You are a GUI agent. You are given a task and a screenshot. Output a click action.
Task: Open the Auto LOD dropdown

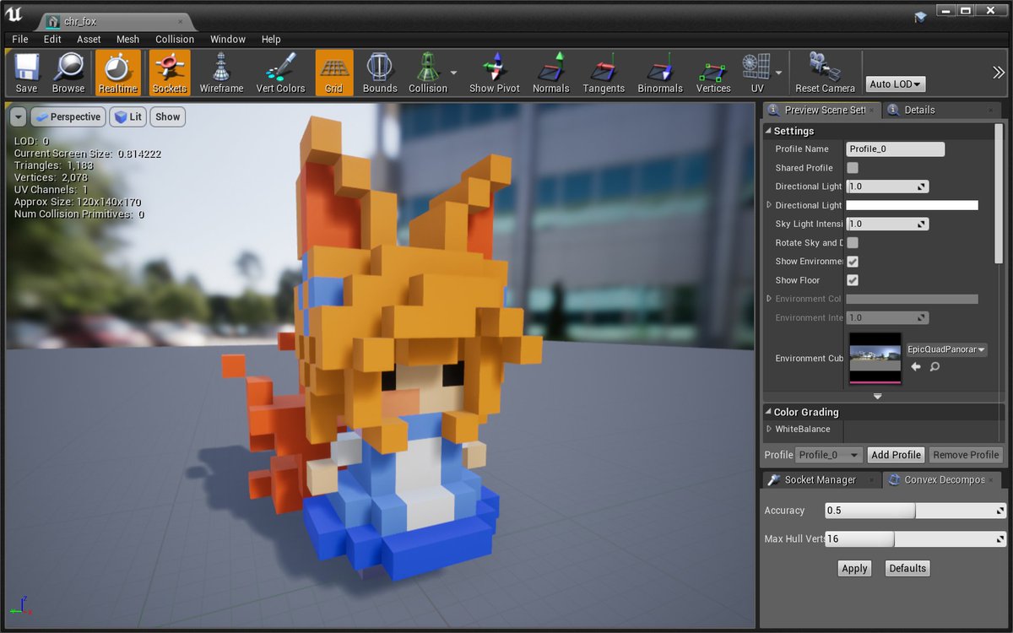click(x=896, y=84)
